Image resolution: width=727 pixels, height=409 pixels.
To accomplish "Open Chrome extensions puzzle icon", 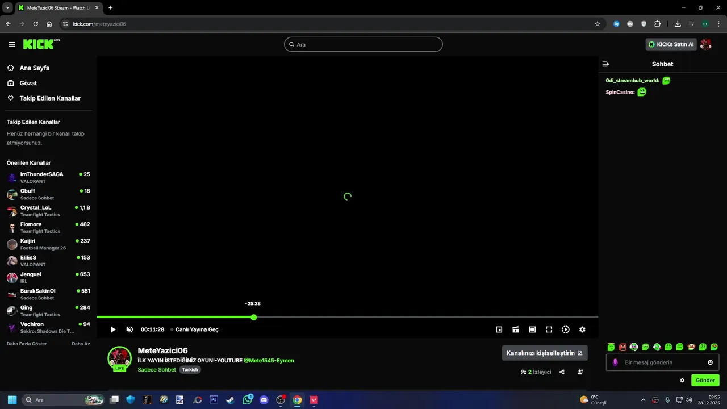I will [658, 24].
